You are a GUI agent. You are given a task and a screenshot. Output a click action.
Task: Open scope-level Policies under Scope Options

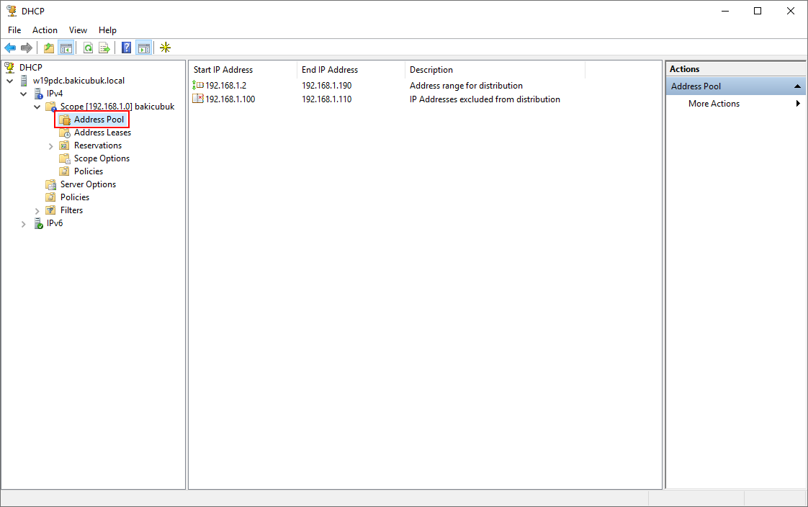tap(89, 171)
